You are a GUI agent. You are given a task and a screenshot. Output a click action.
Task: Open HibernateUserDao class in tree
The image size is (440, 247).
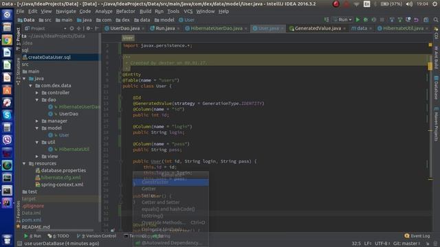pyautogui.click(x=74, y=107)
